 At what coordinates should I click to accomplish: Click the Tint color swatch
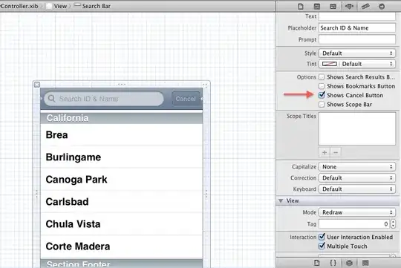pos(330,64)
